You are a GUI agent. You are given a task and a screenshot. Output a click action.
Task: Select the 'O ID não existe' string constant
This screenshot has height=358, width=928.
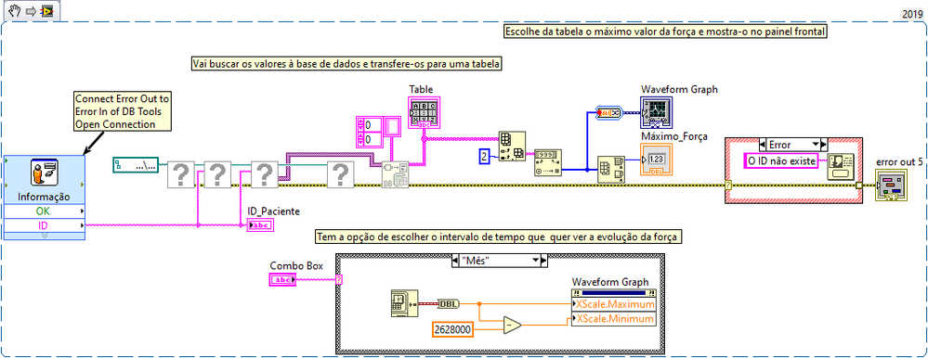[x=781, y=160]
